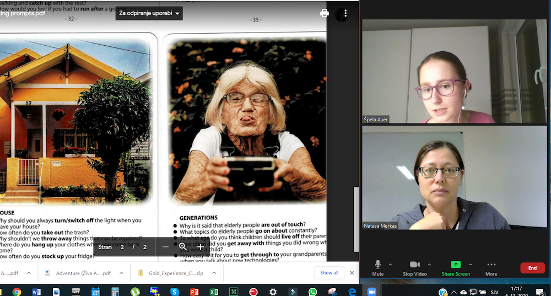Open Skype from the taskbar
The width and height of the screenshot is (551, 296).
click(174, 292)
